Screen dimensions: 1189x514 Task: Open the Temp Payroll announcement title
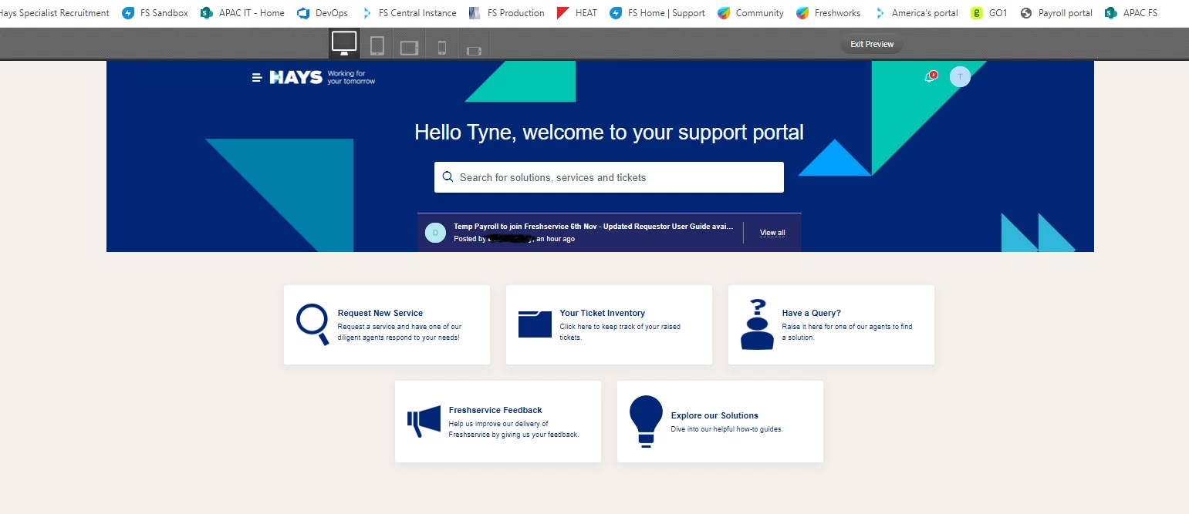click(593, 227)
